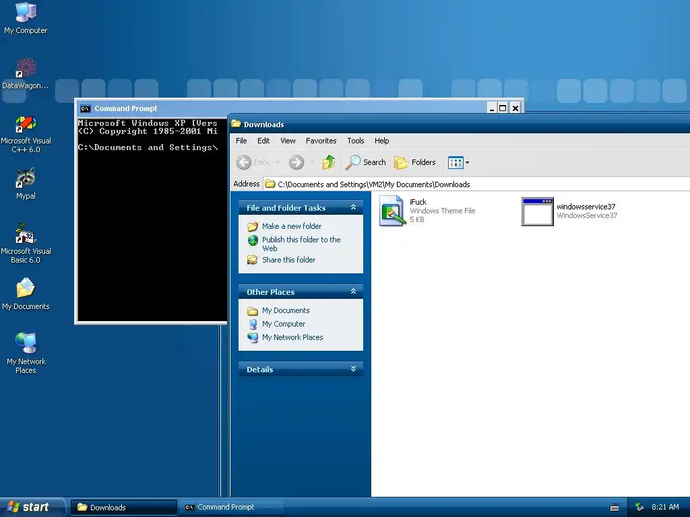Click the Downloads window title bar
The height and width of the screenshot is (517, 690).
[x=460, y=124]
